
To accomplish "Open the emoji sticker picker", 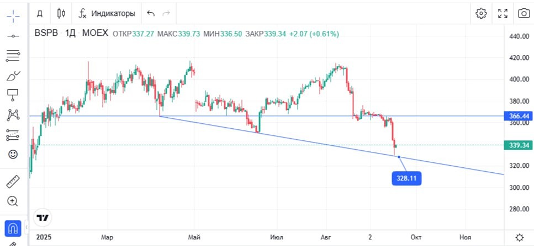I will pos(13,155).
